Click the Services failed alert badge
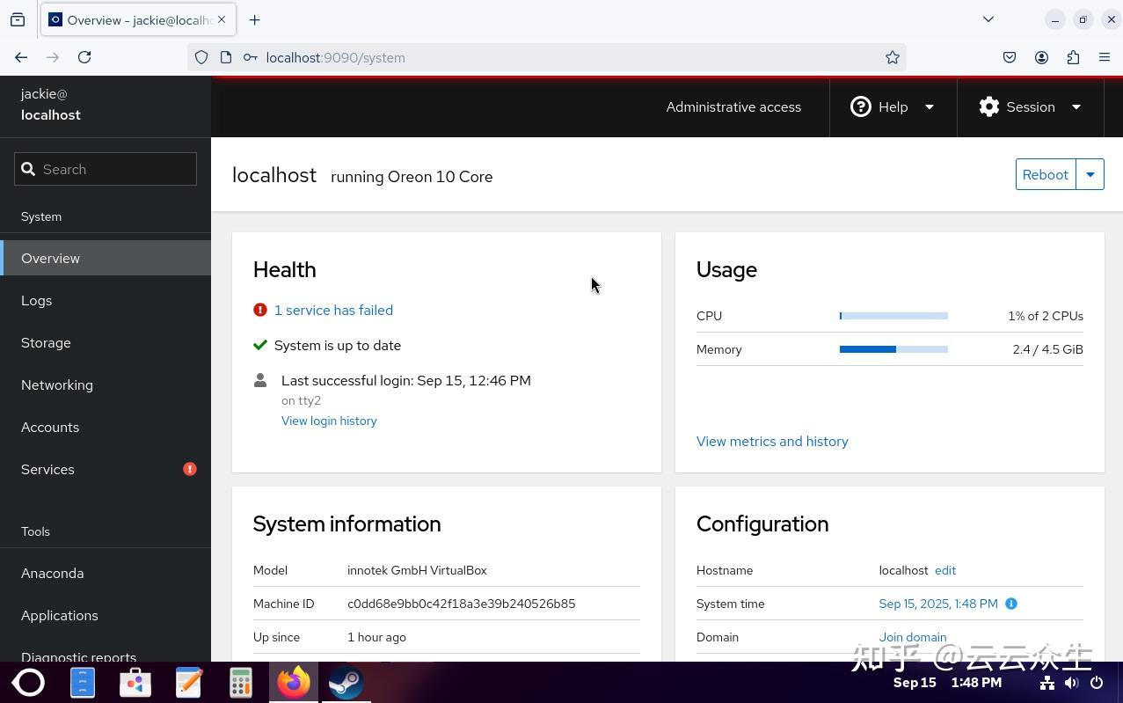This screenshot has height=703, width=1123. pos(190,469)
